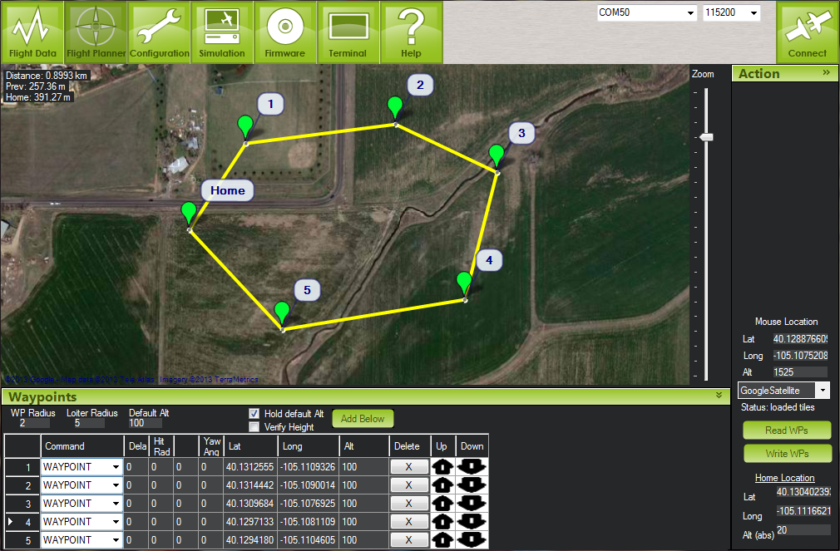Click the map Zoom slider handle
Image resolution: width=840 pixels, height=551 pixels.
(x=707, y=137)
